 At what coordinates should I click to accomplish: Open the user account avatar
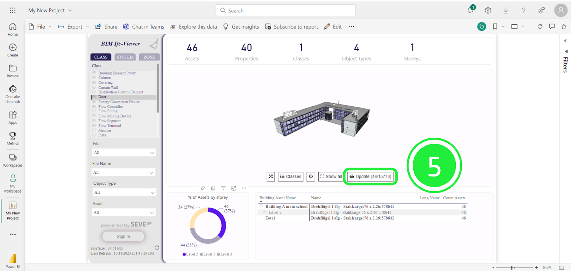561,10
